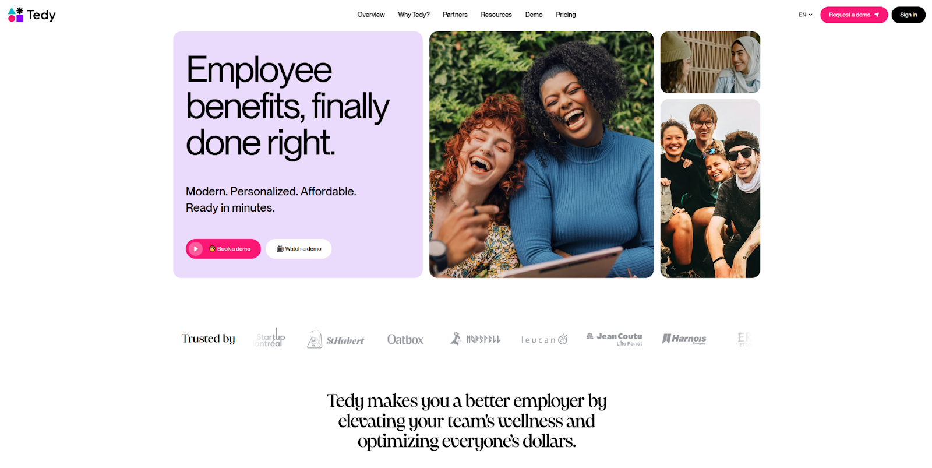
Task: Open the EN language dropdown
Action: pyautogui.click(x=805, y=15)
